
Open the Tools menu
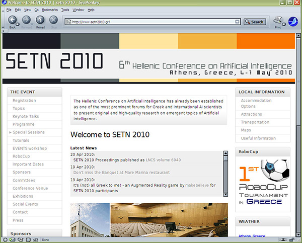[65, 10]
